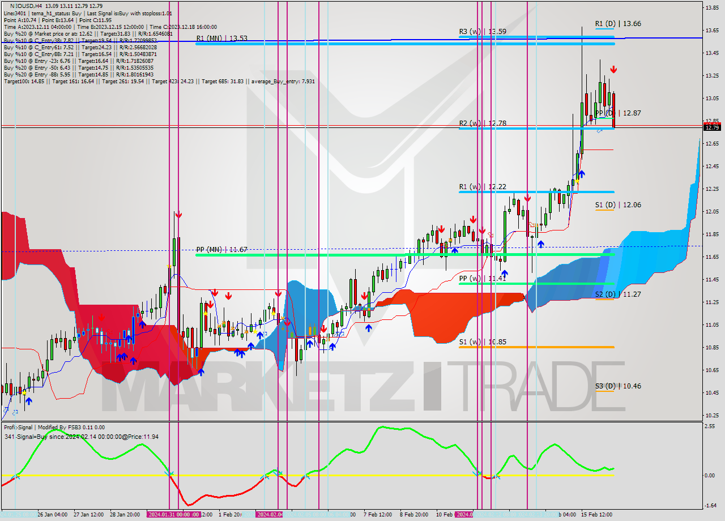Select the PP (w) | 11.41 pivot label
The width and height of the screenshot is (725, 521).
(x=483, y=279)
